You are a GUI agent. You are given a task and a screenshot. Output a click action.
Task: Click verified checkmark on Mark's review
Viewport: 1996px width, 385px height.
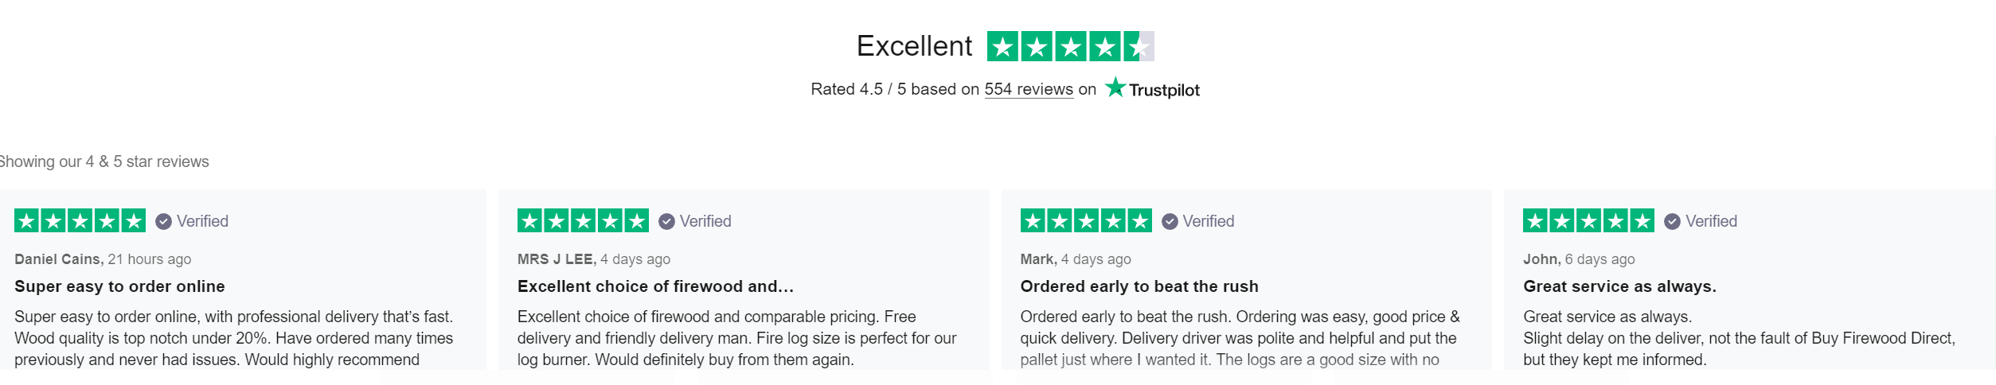[1170, 221]
